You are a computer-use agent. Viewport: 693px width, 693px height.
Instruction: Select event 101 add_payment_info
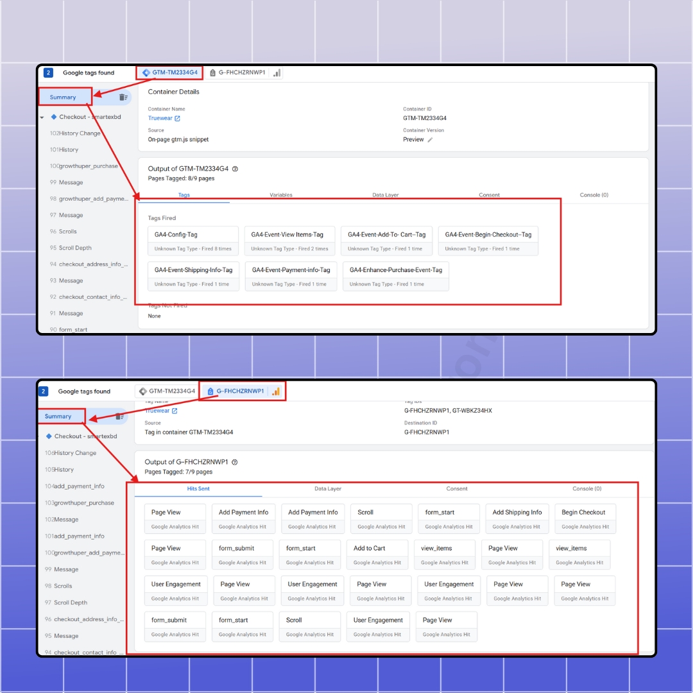click(74, 536)
